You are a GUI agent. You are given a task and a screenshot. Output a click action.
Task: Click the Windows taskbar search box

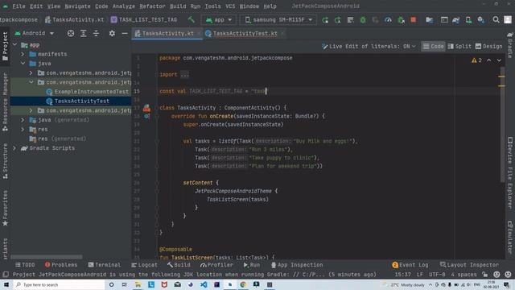click(59, 284)
